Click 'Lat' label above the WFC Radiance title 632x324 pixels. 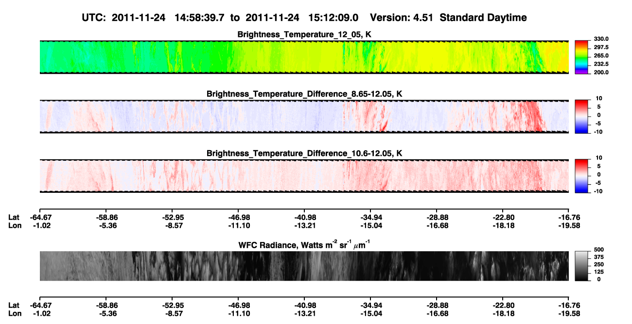click(15, 217)
